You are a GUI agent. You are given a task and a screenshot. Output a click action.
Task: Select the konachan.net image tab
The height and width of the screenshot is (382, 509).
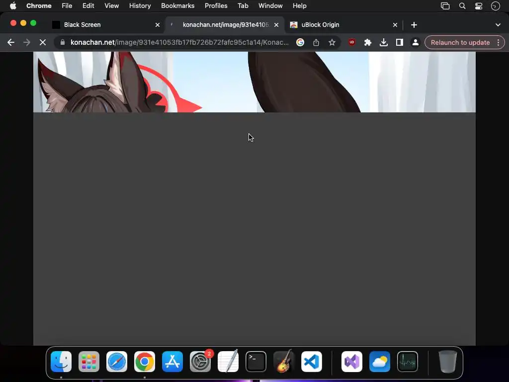[x=225, y=25]
